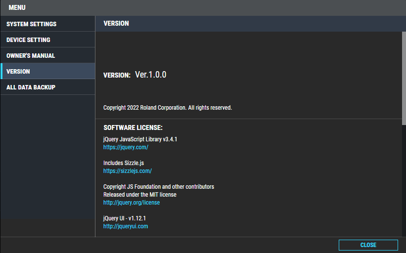This screenshot has width=406, height=253.
Task: Click the Released under the MIT license text
Action: tap(140, 195)
